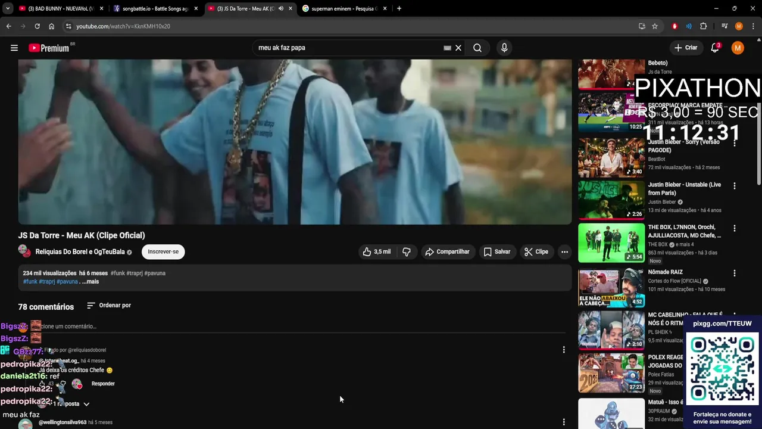Image resolution: width=762 pixels, height=429 pixels.
Task: Click the Compartilhar share button
Action: [x=447, y=251]
